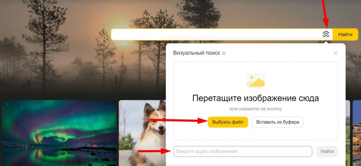
Task: Click Вставить из буфера button
Action: coord(278,122)
